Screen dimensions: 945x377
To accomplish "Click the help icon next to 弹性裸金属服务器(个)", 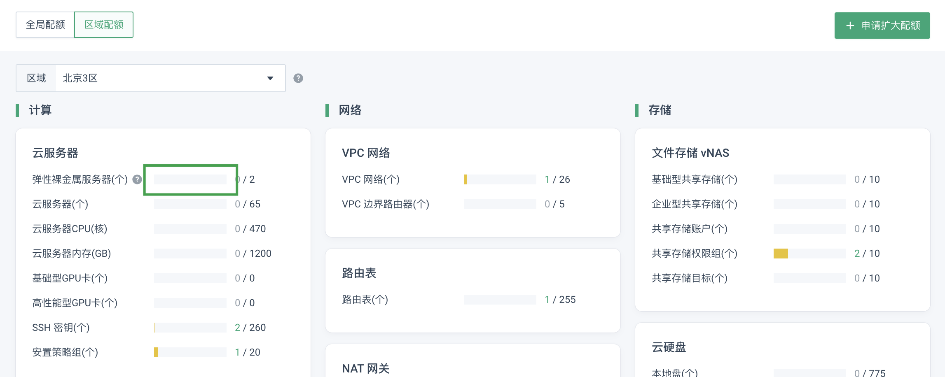I will (x=137, y=179).
